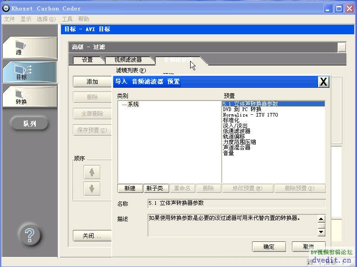
Task: Click the 保存预置(S) button
Action: click(x=92, y=130)
